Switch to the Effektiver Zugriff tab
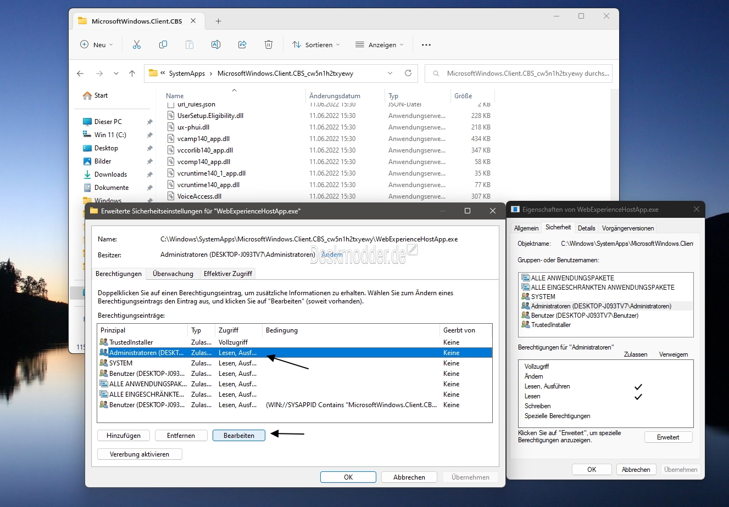The image size is (729, 507). coord(227,273)
